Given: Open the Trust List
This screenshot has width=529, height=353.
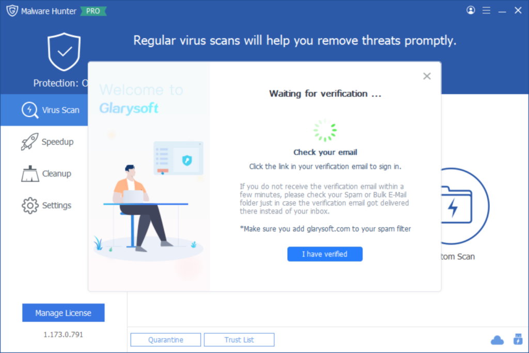Looking at the screenshot, I should [x=239, y=340].
